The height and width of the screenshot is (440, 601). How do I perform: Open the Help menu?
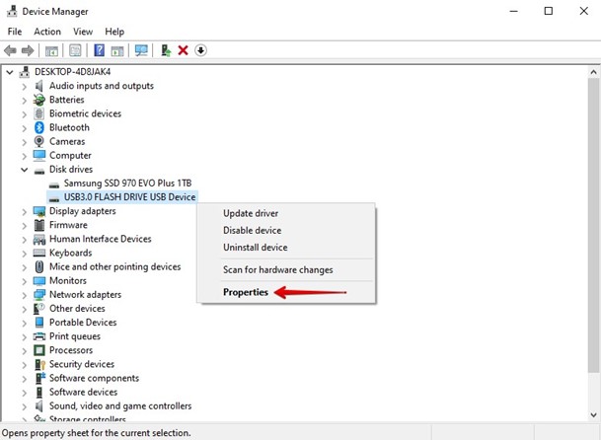tap(114, 32)
